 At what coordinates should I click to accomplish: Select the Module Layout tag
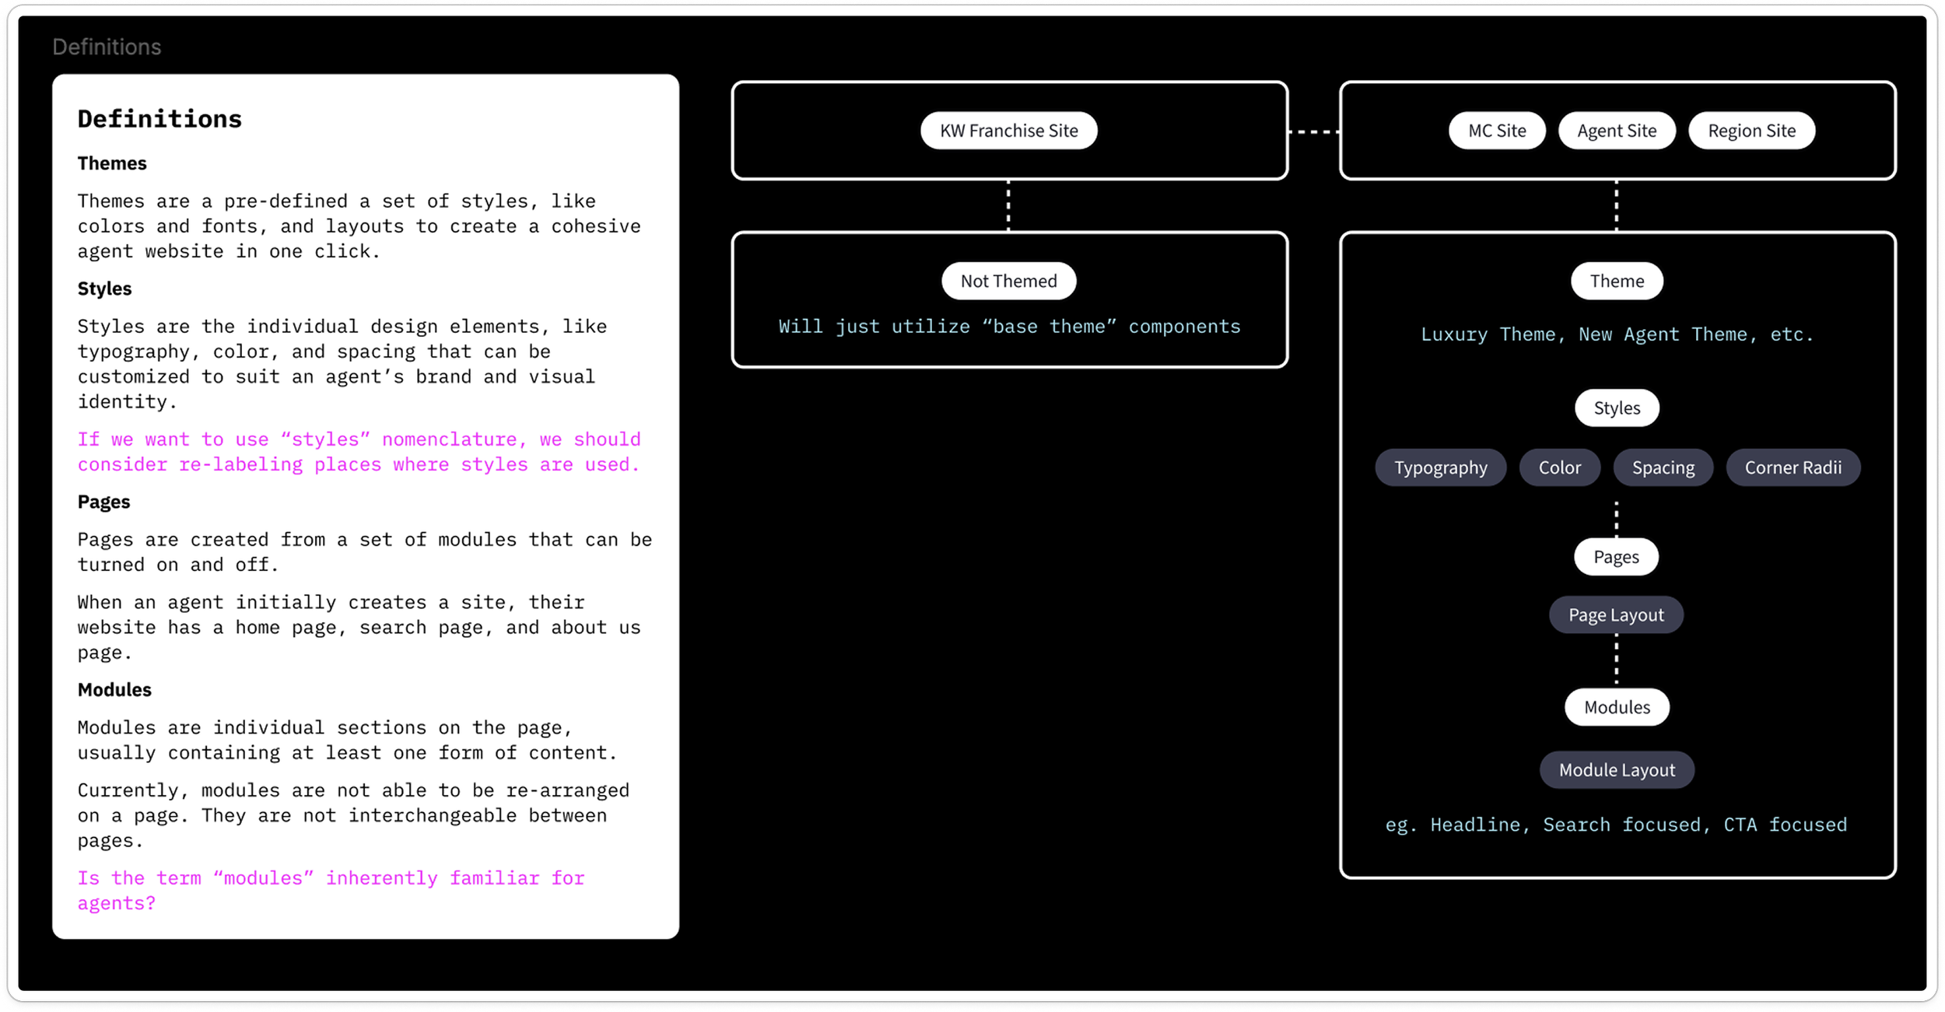coord(1617,770)
